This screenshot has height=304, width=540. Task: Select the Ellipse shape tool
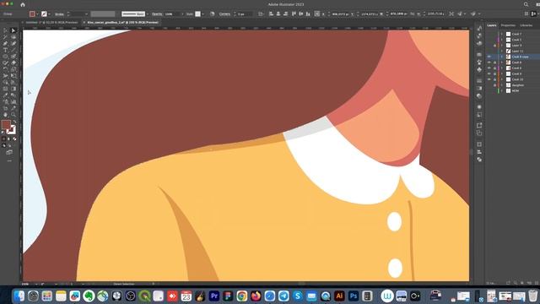point(5,57)
